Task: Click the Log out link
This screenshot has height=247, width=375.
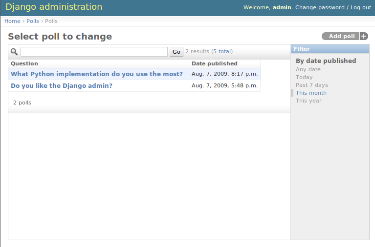Action: point(361,7)
